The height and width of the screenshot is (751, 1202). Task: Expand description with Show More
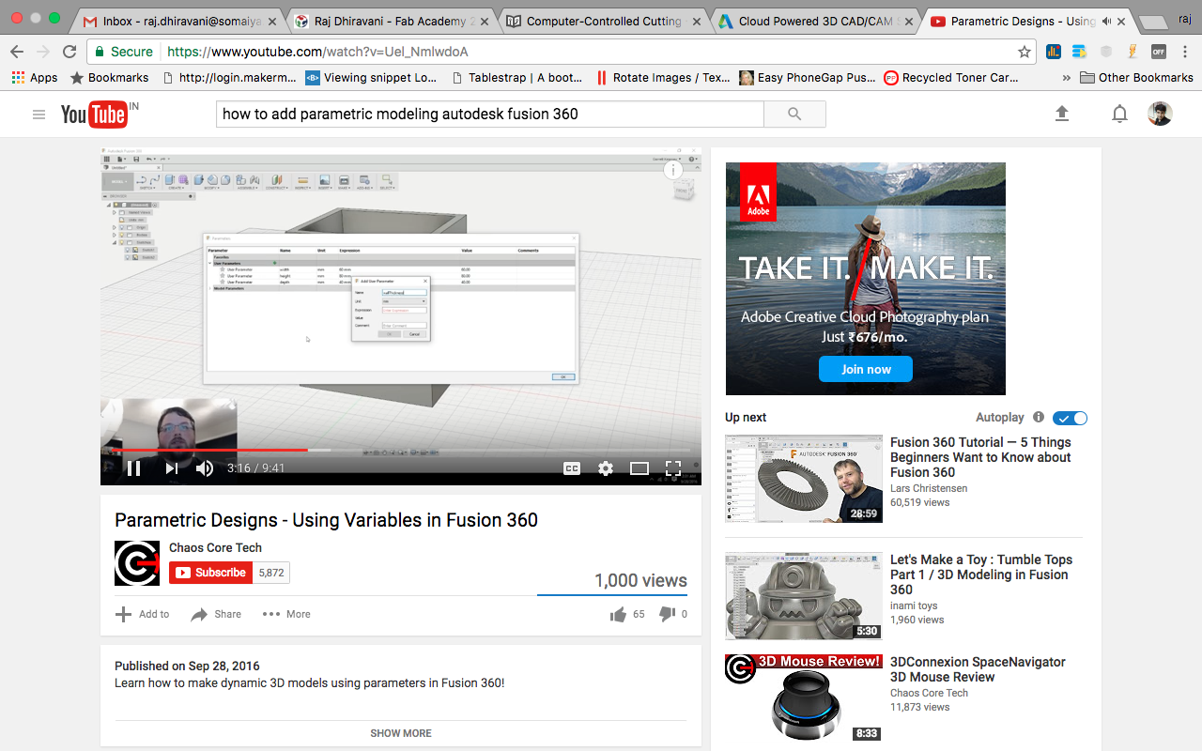coord(401,733)
